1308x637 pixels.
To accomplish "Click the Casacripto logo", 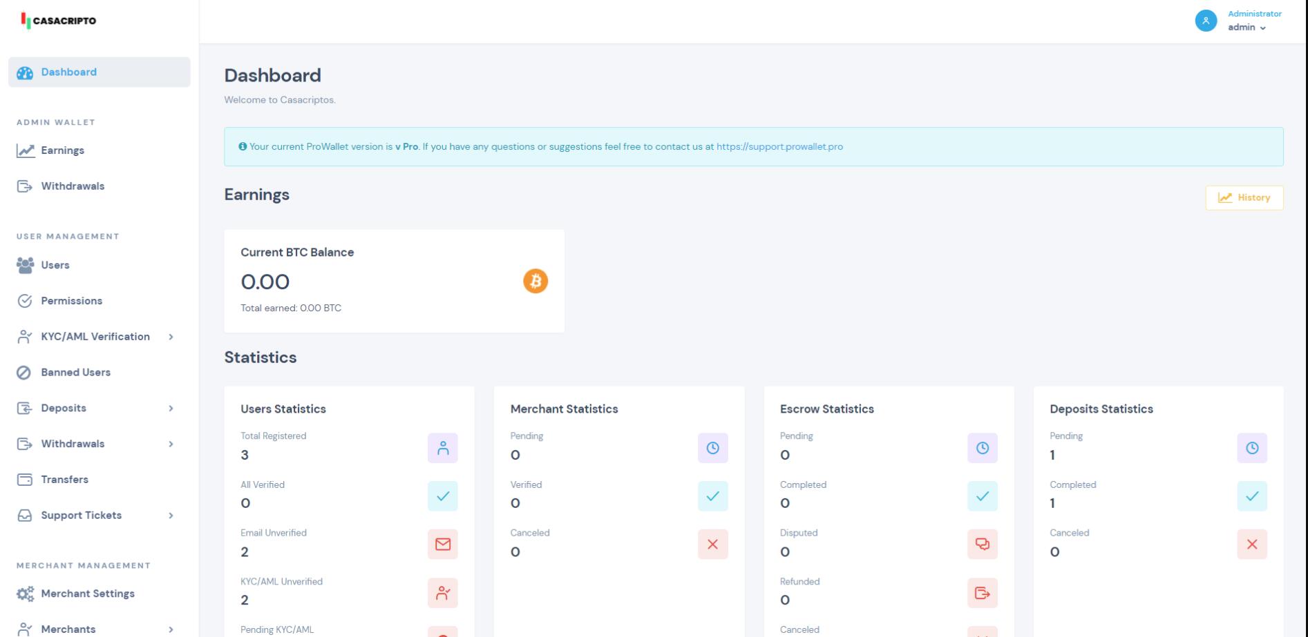I will coord(59,21).
